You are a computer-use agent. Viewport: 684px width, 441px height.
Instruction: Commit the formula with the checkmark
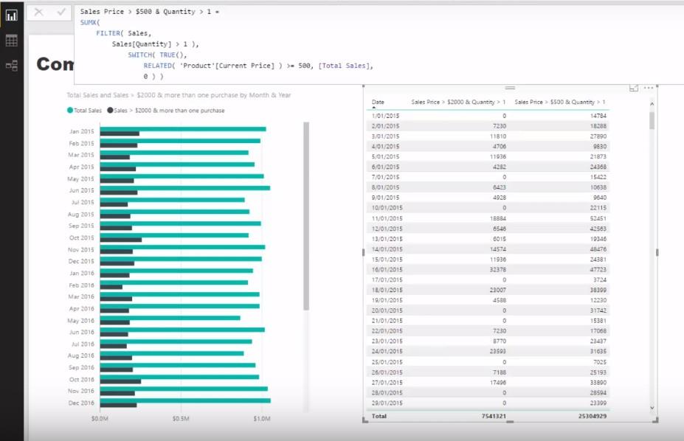[61, 12]
